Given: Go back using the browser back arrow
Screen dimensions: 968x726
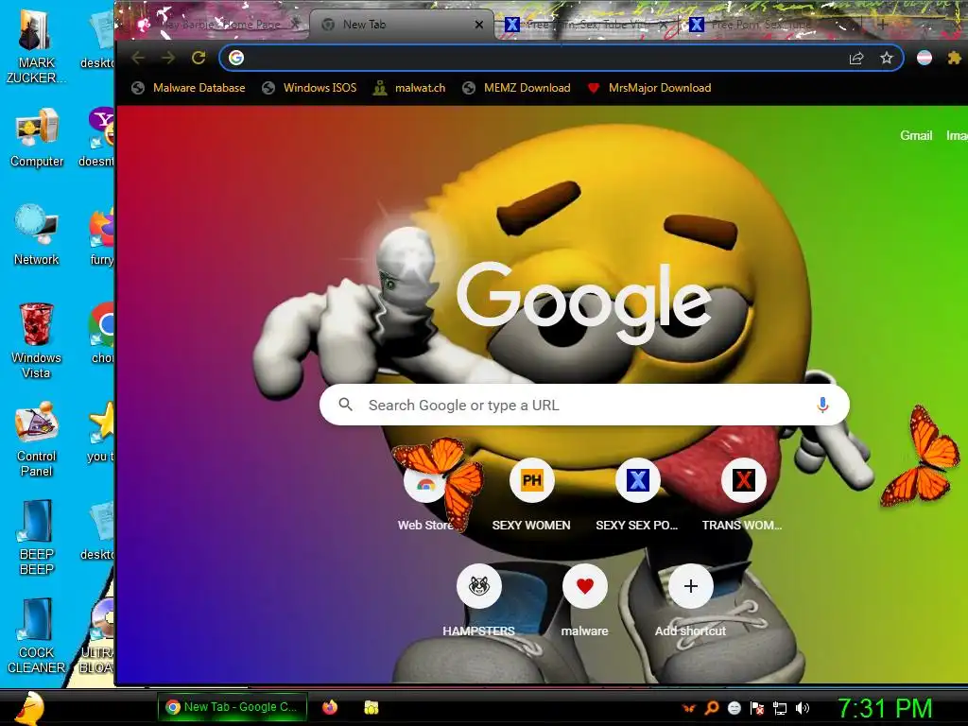Looking at the screenshot, I should click(138, 58).
